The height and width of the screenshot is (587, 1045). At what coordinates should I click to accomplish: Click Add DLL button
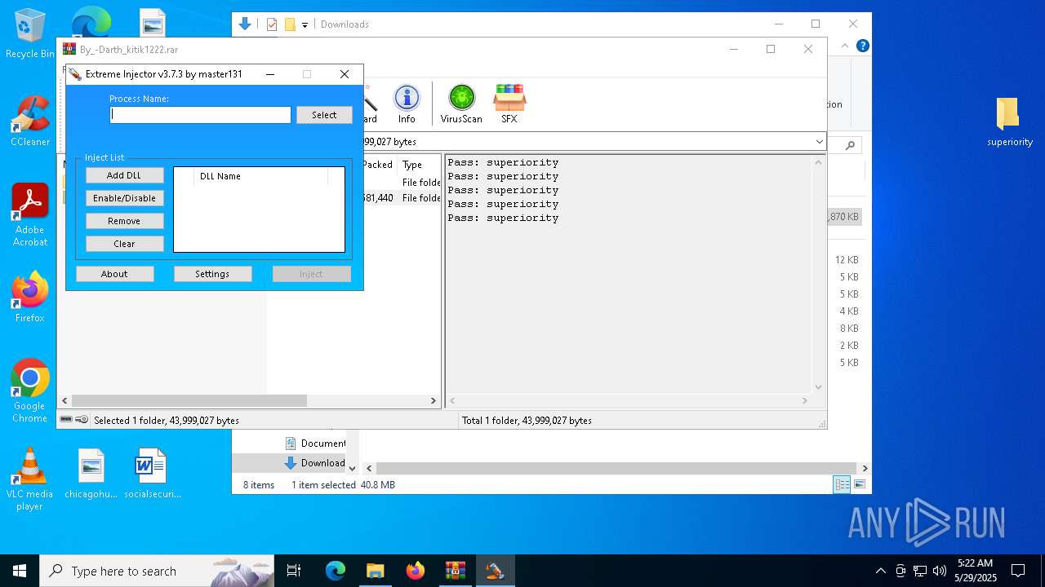tap(124, 175)
